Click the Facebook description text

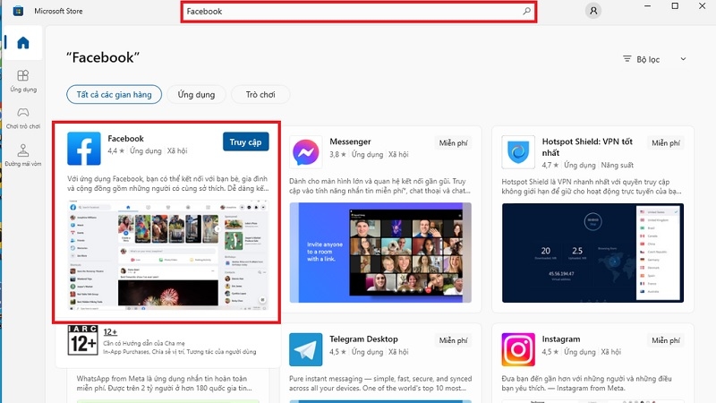[x=167, y=184]
